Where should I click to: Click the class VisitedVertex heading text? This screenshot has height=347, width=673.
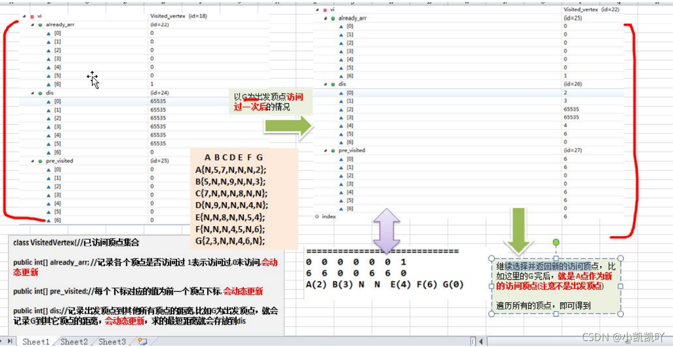click(x=77, y=242)
